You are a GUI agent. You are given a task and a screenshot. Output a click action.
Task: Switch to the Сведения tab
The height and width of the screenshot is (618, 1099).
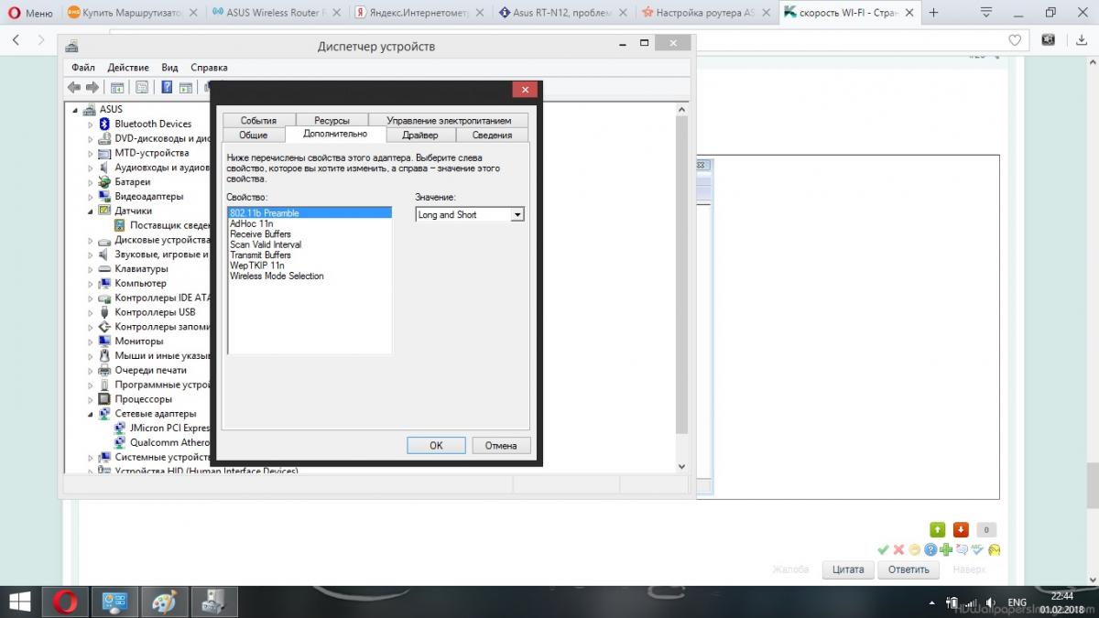tap(493, 135)
